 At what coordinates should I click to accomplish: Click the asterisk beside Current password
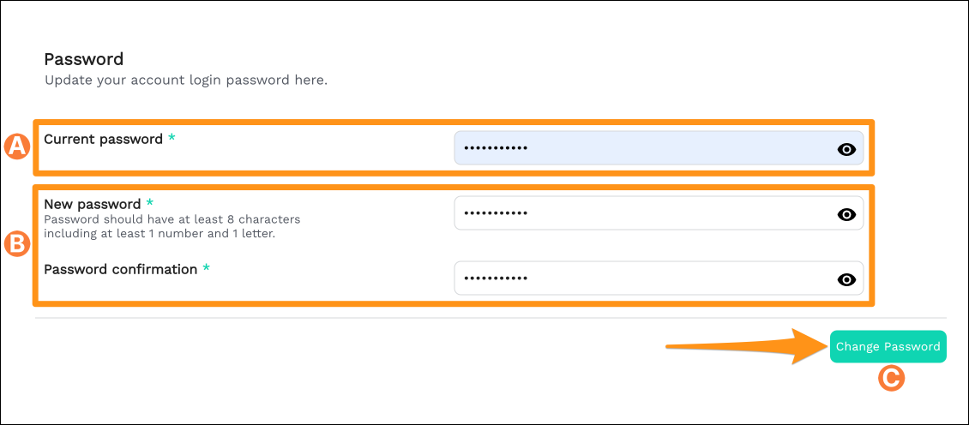pyautogui.click(x=172, y=139)
